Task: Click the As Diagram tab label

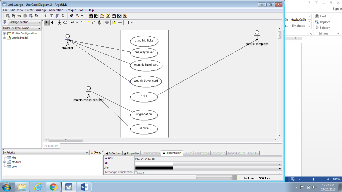Action: tap(51, 146)
